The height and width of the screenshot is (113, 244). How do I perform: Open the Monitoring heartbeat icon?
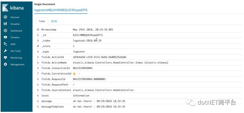click(5, 58)
